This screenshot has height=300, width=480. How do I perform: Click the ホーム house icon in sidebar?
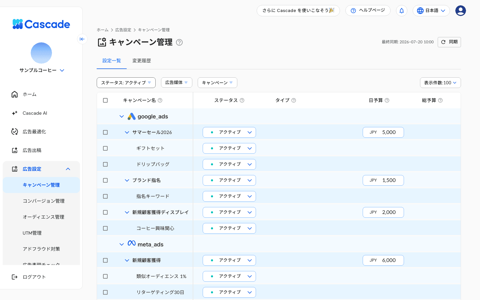[x=15, y=94]
